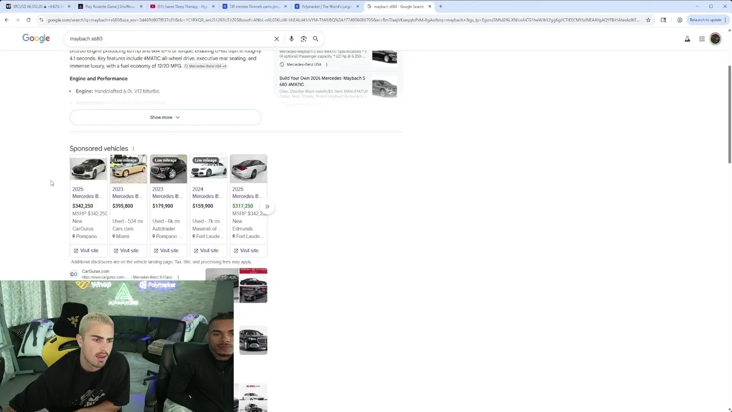Open the Chrome profile icon in toolbar
This screenshot has width=732, height=412.
click(679, 20)
